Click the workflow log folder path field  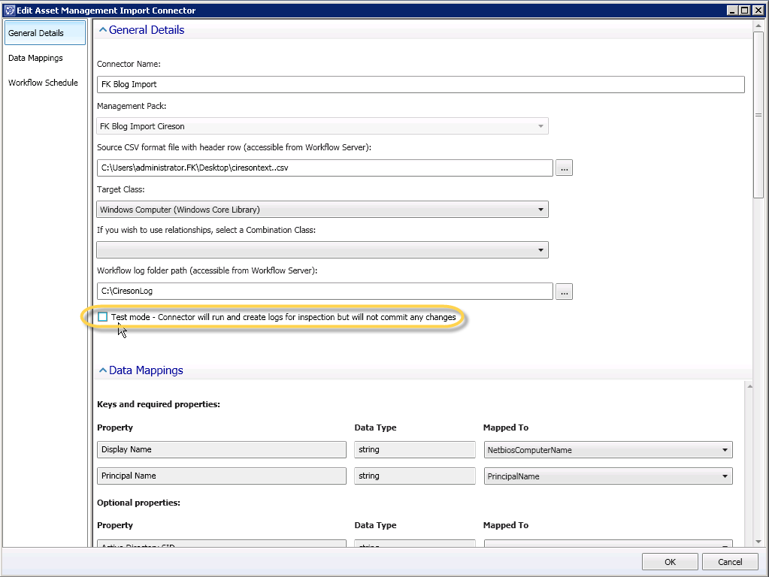point(325,291)
